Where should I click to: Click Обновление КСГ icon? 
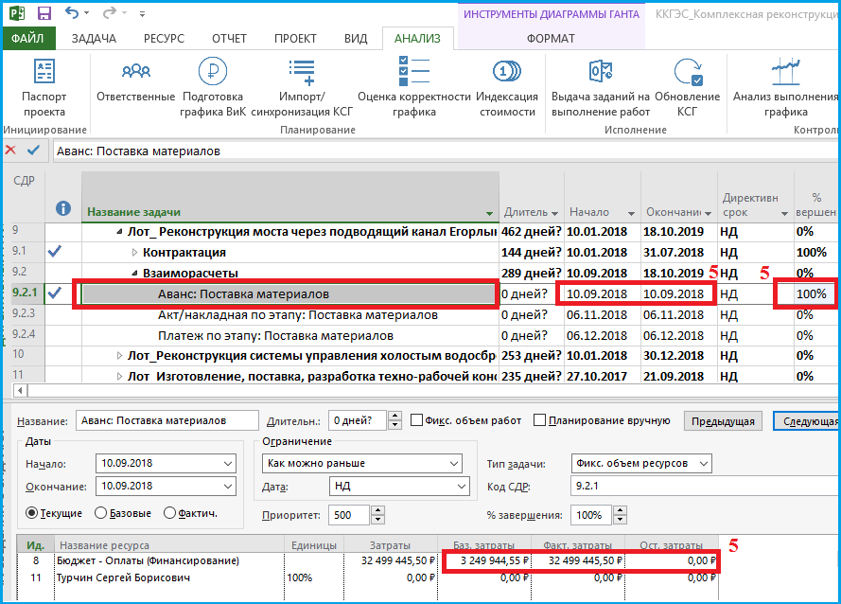688,71
